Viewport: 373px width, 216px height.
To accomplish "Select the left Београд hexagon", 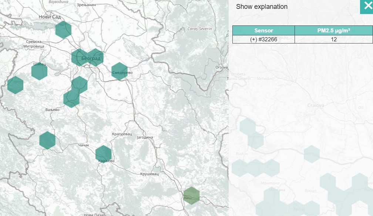I will pyautogui.click(x=79, y=58).
